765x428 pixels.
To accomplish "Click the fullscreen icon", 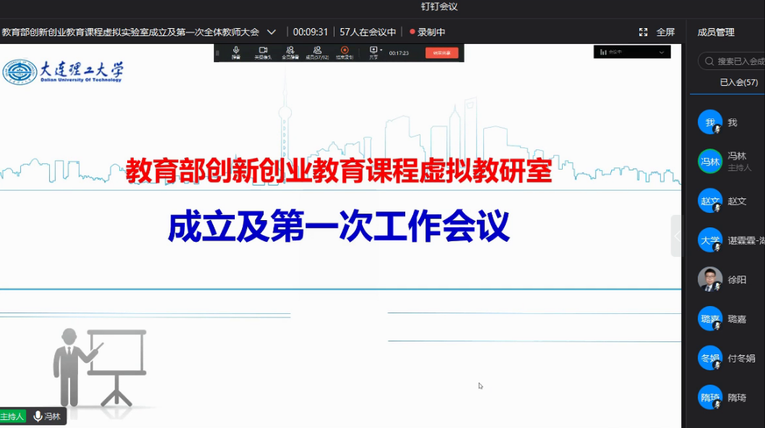I will [644, 32].
